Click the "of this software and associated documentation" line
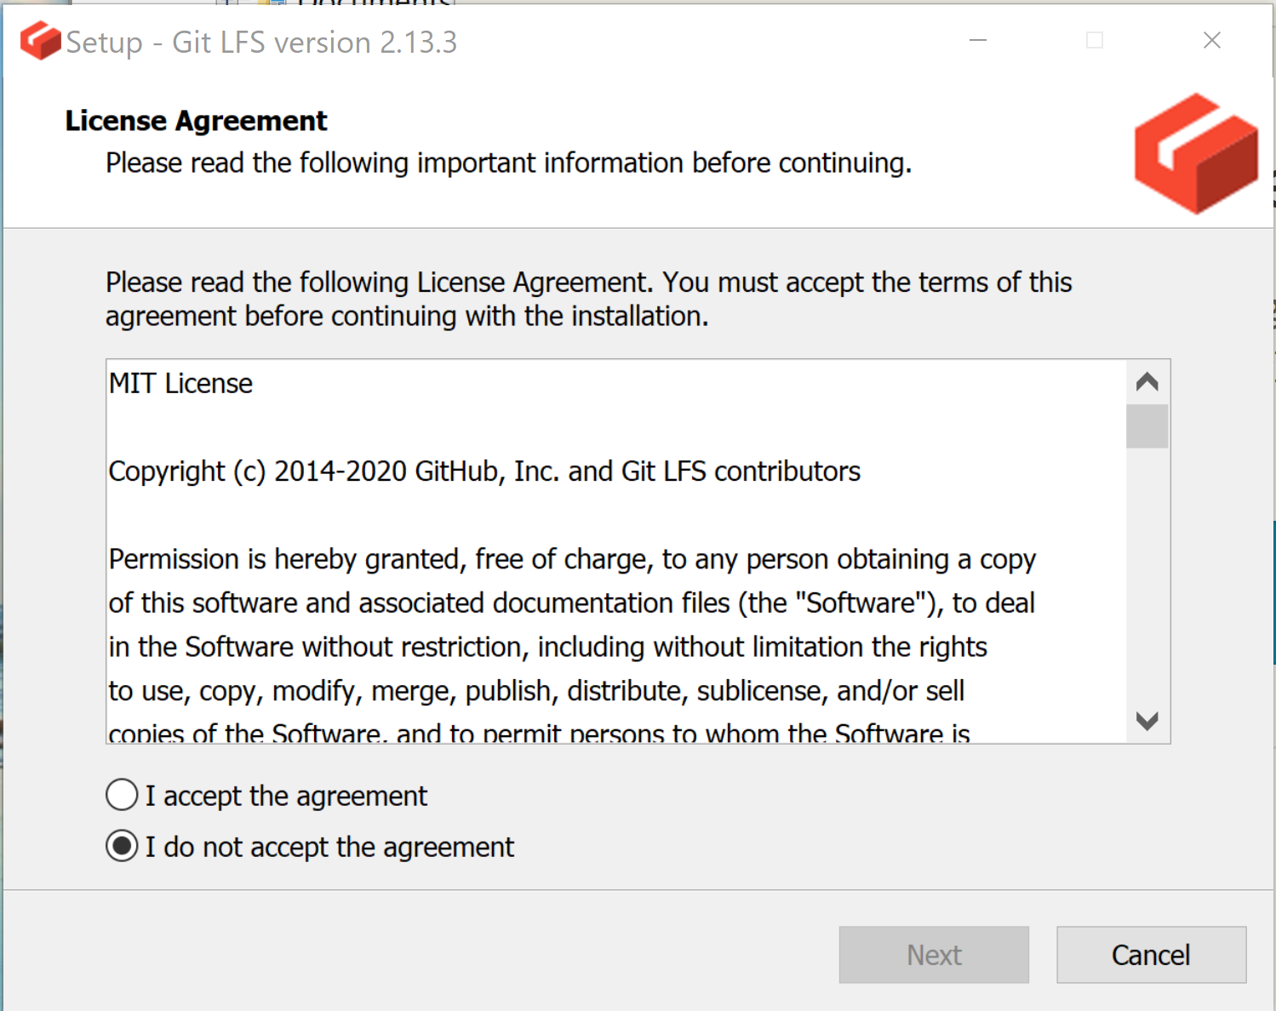1276x1011 pixels. pyautogui.click(x=571, y=603)
